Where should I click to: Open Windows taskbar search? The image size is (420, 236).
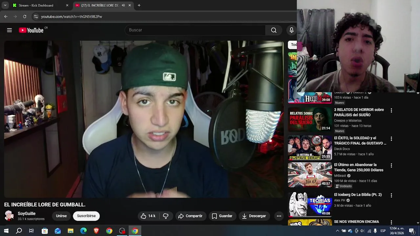[x=19, y=231]
